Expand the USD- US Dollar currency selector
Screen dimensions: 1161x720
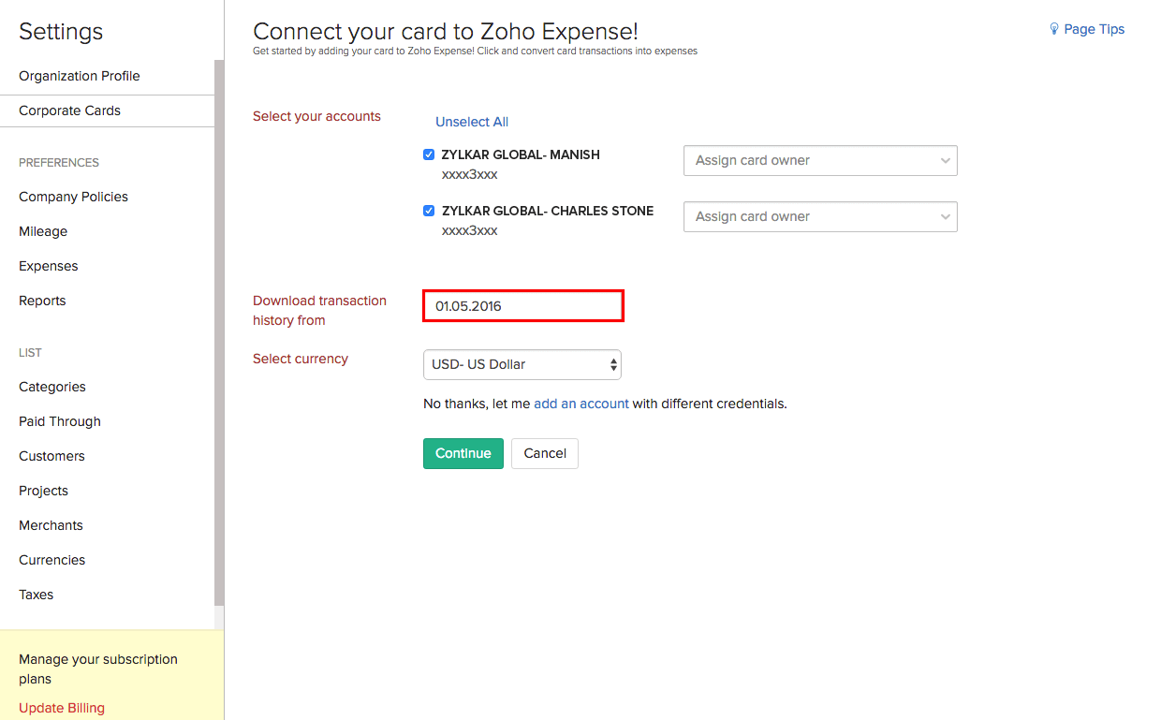(x=522, y=364)
